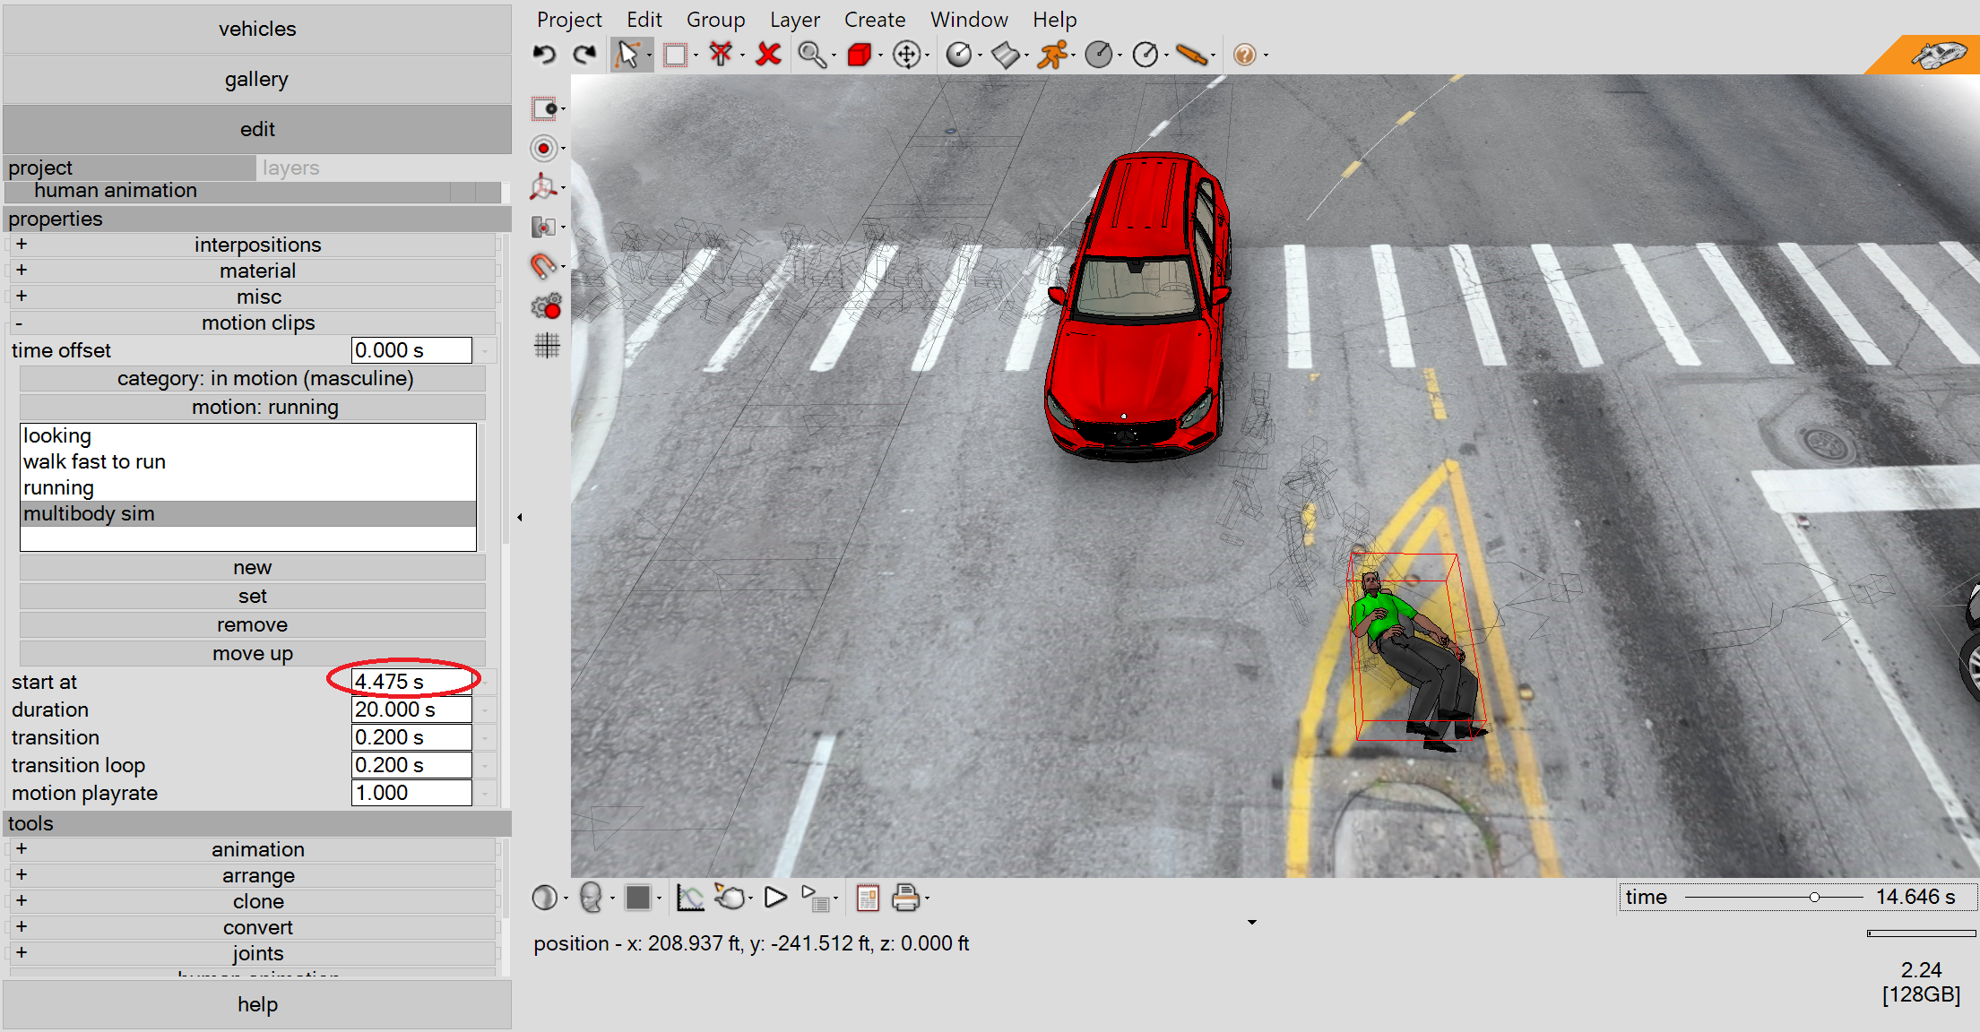Open the Create menu
Screen dimensions: 1980x1032
[874, 20]
